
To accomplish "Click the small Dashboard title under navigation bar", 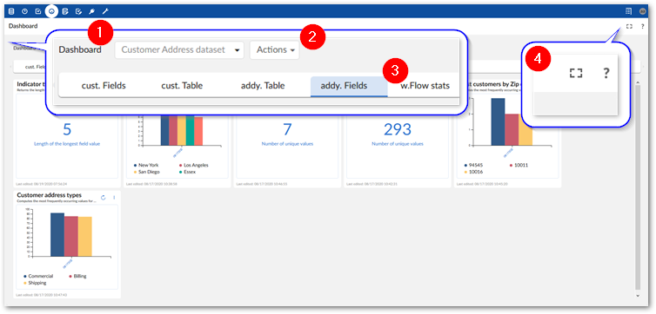I will coord(23,26).
